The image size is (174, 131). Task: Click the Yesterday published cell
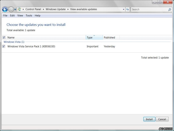click(109, 46)
